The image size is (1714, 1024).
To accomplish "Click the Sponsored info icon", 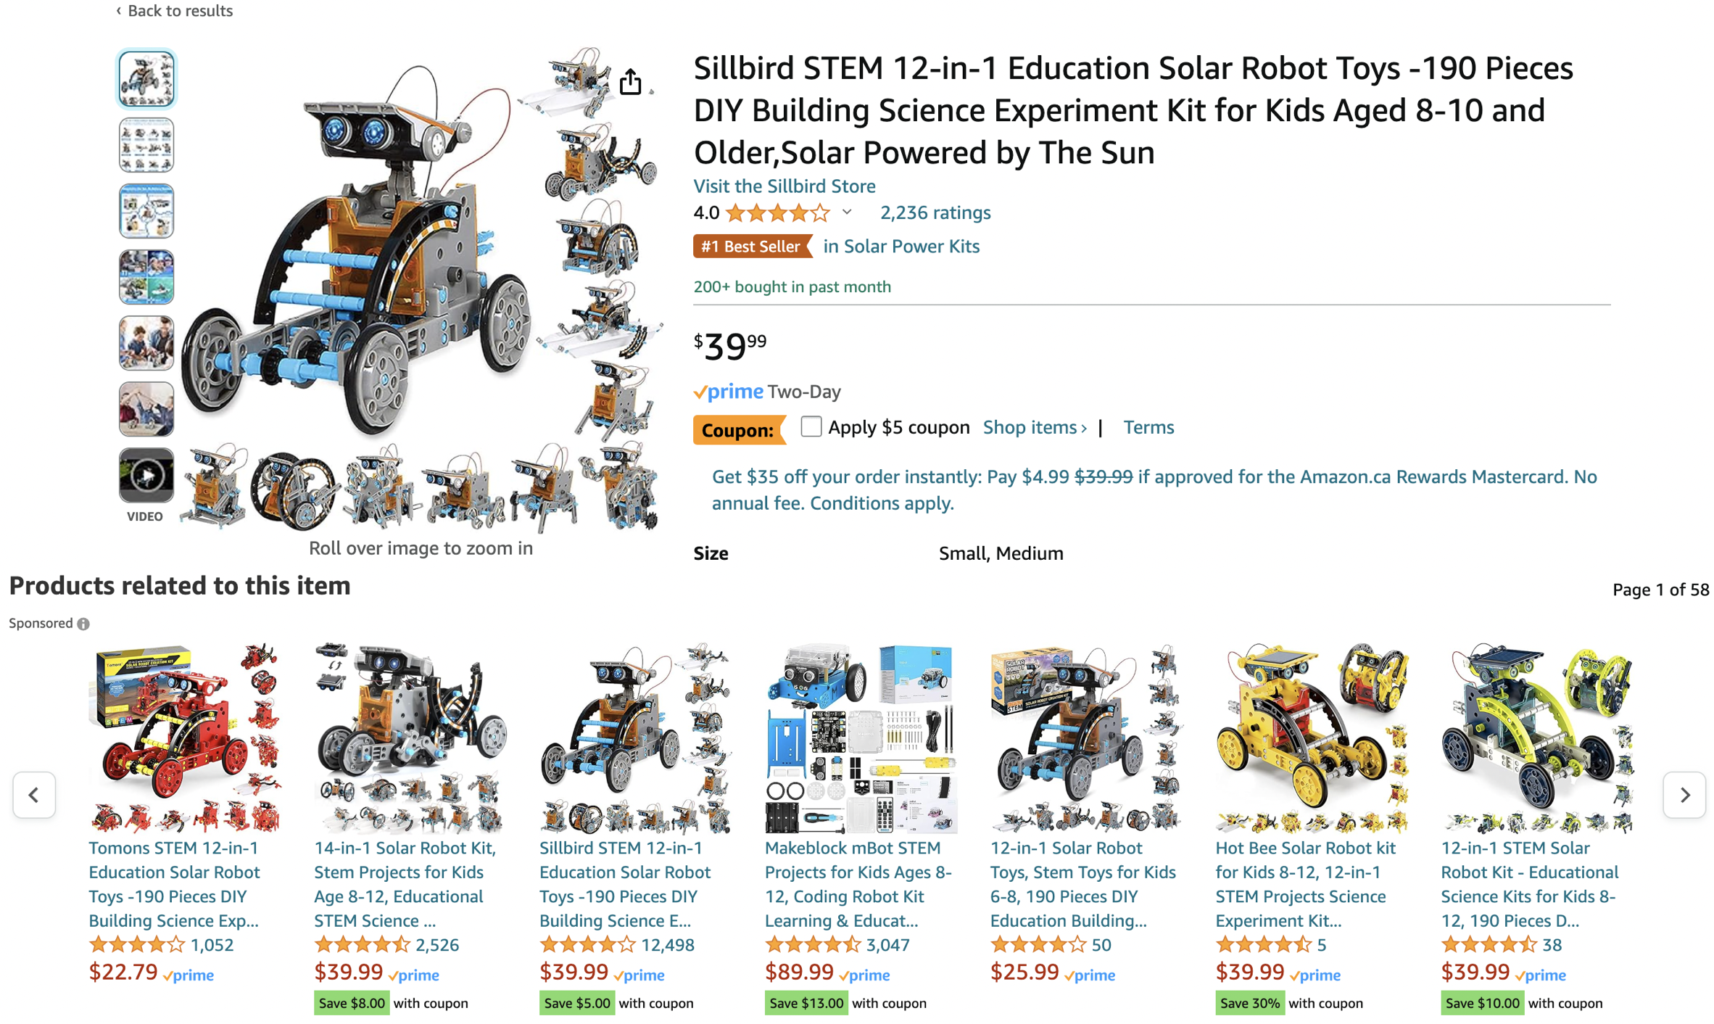I will click(x=84, y=624).
